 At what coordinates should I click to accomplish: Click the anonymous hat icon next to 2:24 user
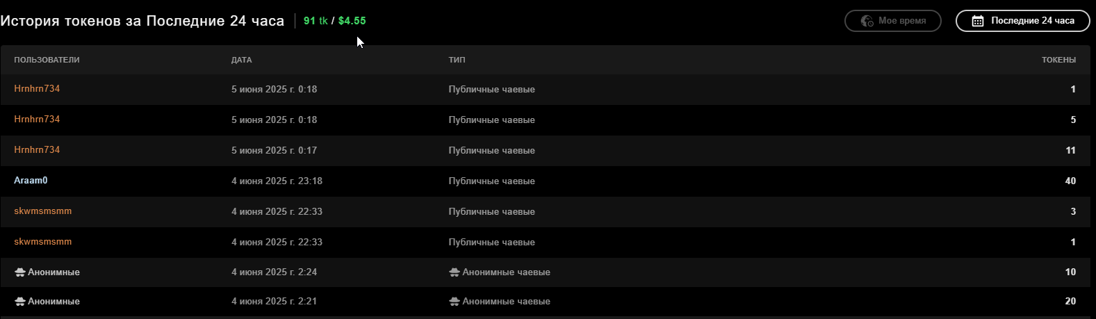20,272
